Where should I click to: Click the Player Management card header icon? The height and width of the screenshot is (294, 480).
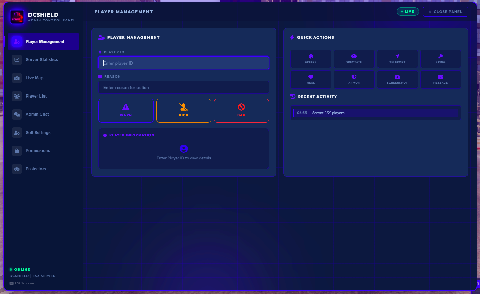pos(101,37)
